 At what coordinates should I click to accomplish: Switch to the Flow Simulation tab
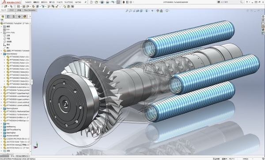point(30,10)
